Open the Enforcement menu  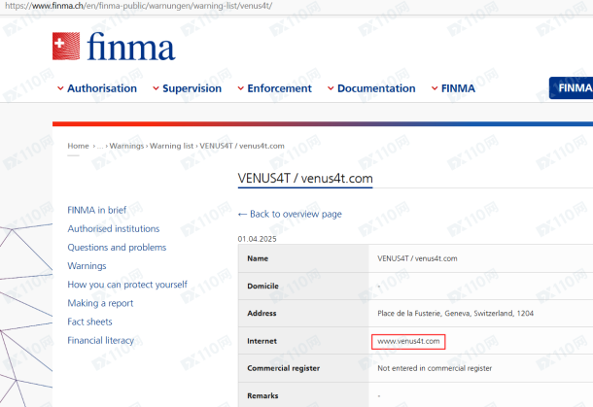point(279,88)
